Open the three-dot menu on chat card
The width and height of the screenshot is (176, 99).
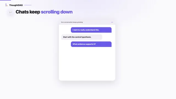pos(112,22)
